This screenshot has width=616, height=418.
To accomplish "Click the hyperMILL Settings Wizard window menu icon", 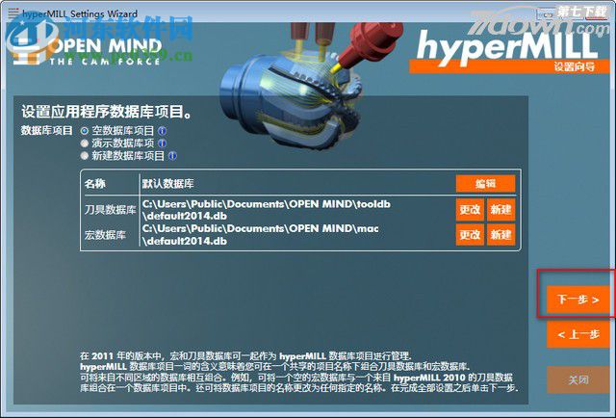I will click(13, 13).
